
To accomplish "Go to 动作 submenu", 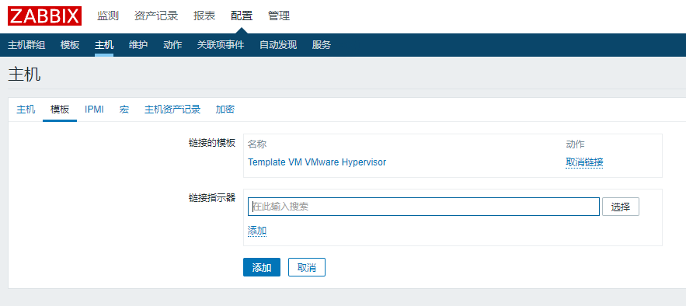I will tap(172, 44).
